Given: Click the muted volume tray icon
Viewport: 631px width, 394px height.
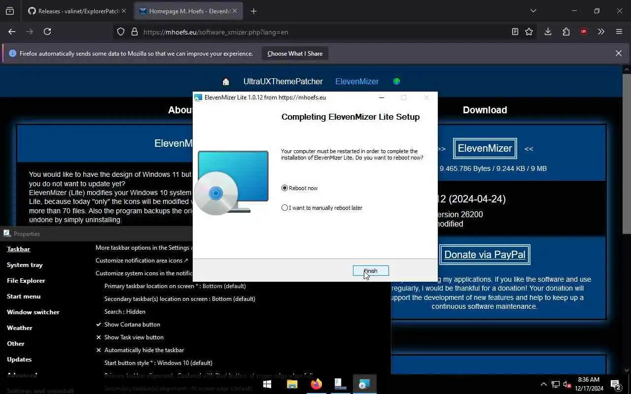Looking at the screenshot, I should (x=567, y=384).
